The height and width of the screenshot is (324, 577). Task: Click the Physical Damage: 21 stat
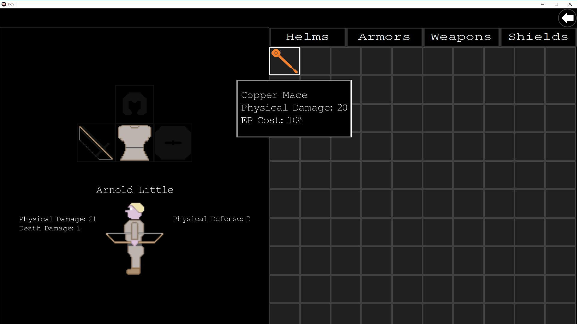click(58, 219)
